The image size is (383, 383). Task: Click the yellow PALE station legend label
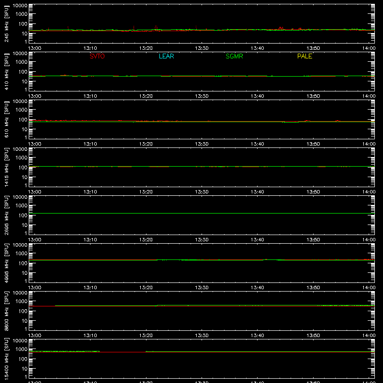coord(304,56)
